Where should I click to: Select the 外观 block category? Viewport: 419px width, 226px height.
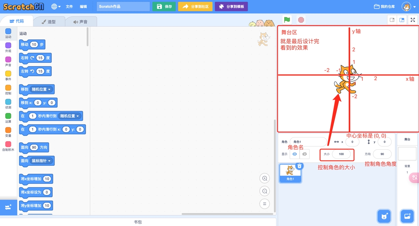point(8,47)
